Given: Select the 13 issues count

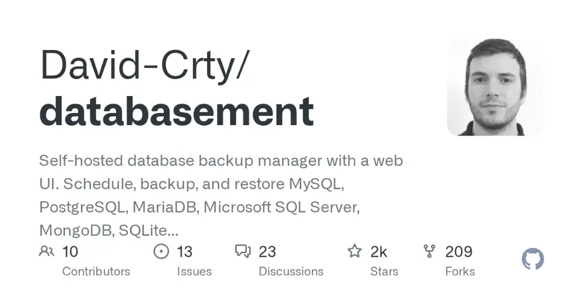Looking at the screenshot, I should tap(184, 251).
